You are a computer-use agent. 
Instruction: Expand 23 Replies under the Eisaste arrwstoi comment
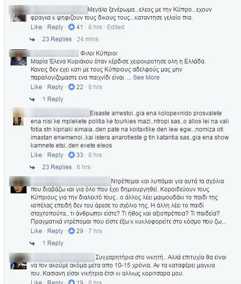(x=57, y=167)
